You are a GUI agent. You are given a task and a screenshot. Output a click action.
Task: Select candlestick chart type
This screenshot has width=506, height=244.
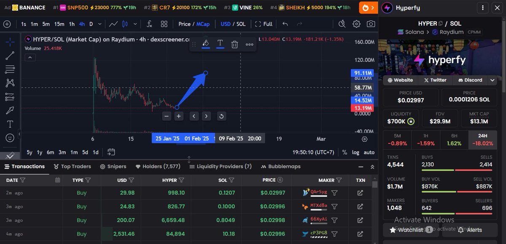tap(124, 24)
